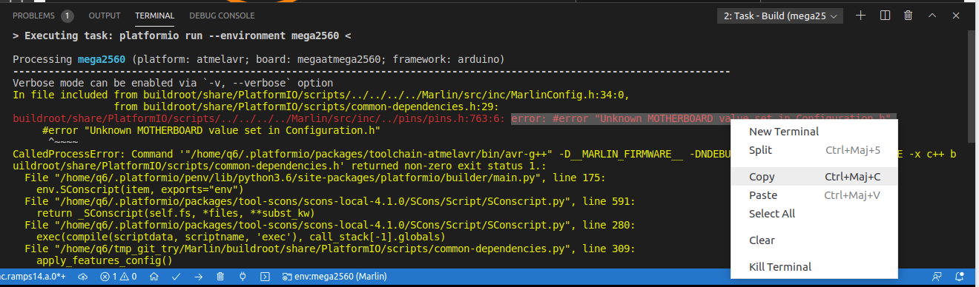
Task: Click the PlatformIO Upload arrow icon
Action: click(x=199, y=277)
